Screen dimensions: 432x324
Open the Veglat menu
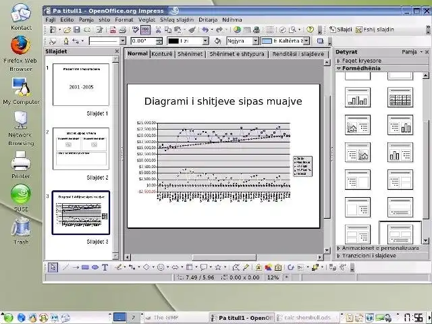point(146,20)
